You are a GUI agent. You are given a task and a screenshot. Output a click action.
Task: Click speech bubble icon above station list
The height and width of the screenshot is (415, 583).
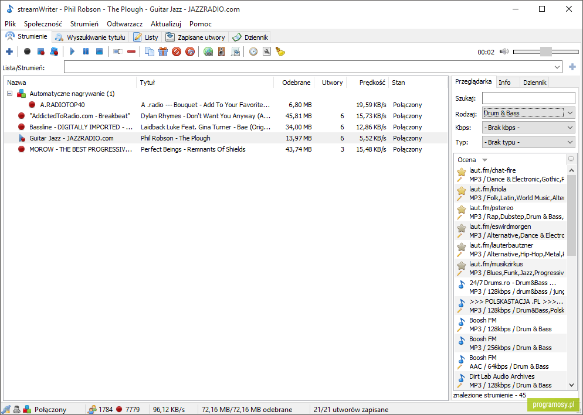[x=571, y=159]
